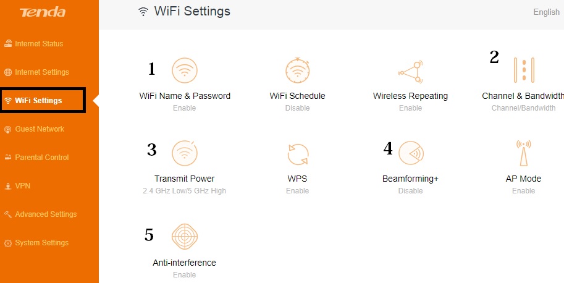Select Internet Status in the sidebar

pos(39,44)
